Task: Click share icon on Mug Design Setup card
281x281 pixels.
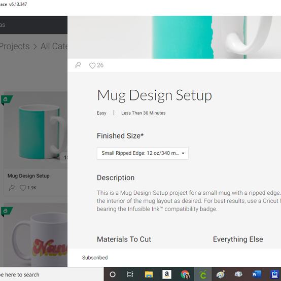Action: point(12,188)
